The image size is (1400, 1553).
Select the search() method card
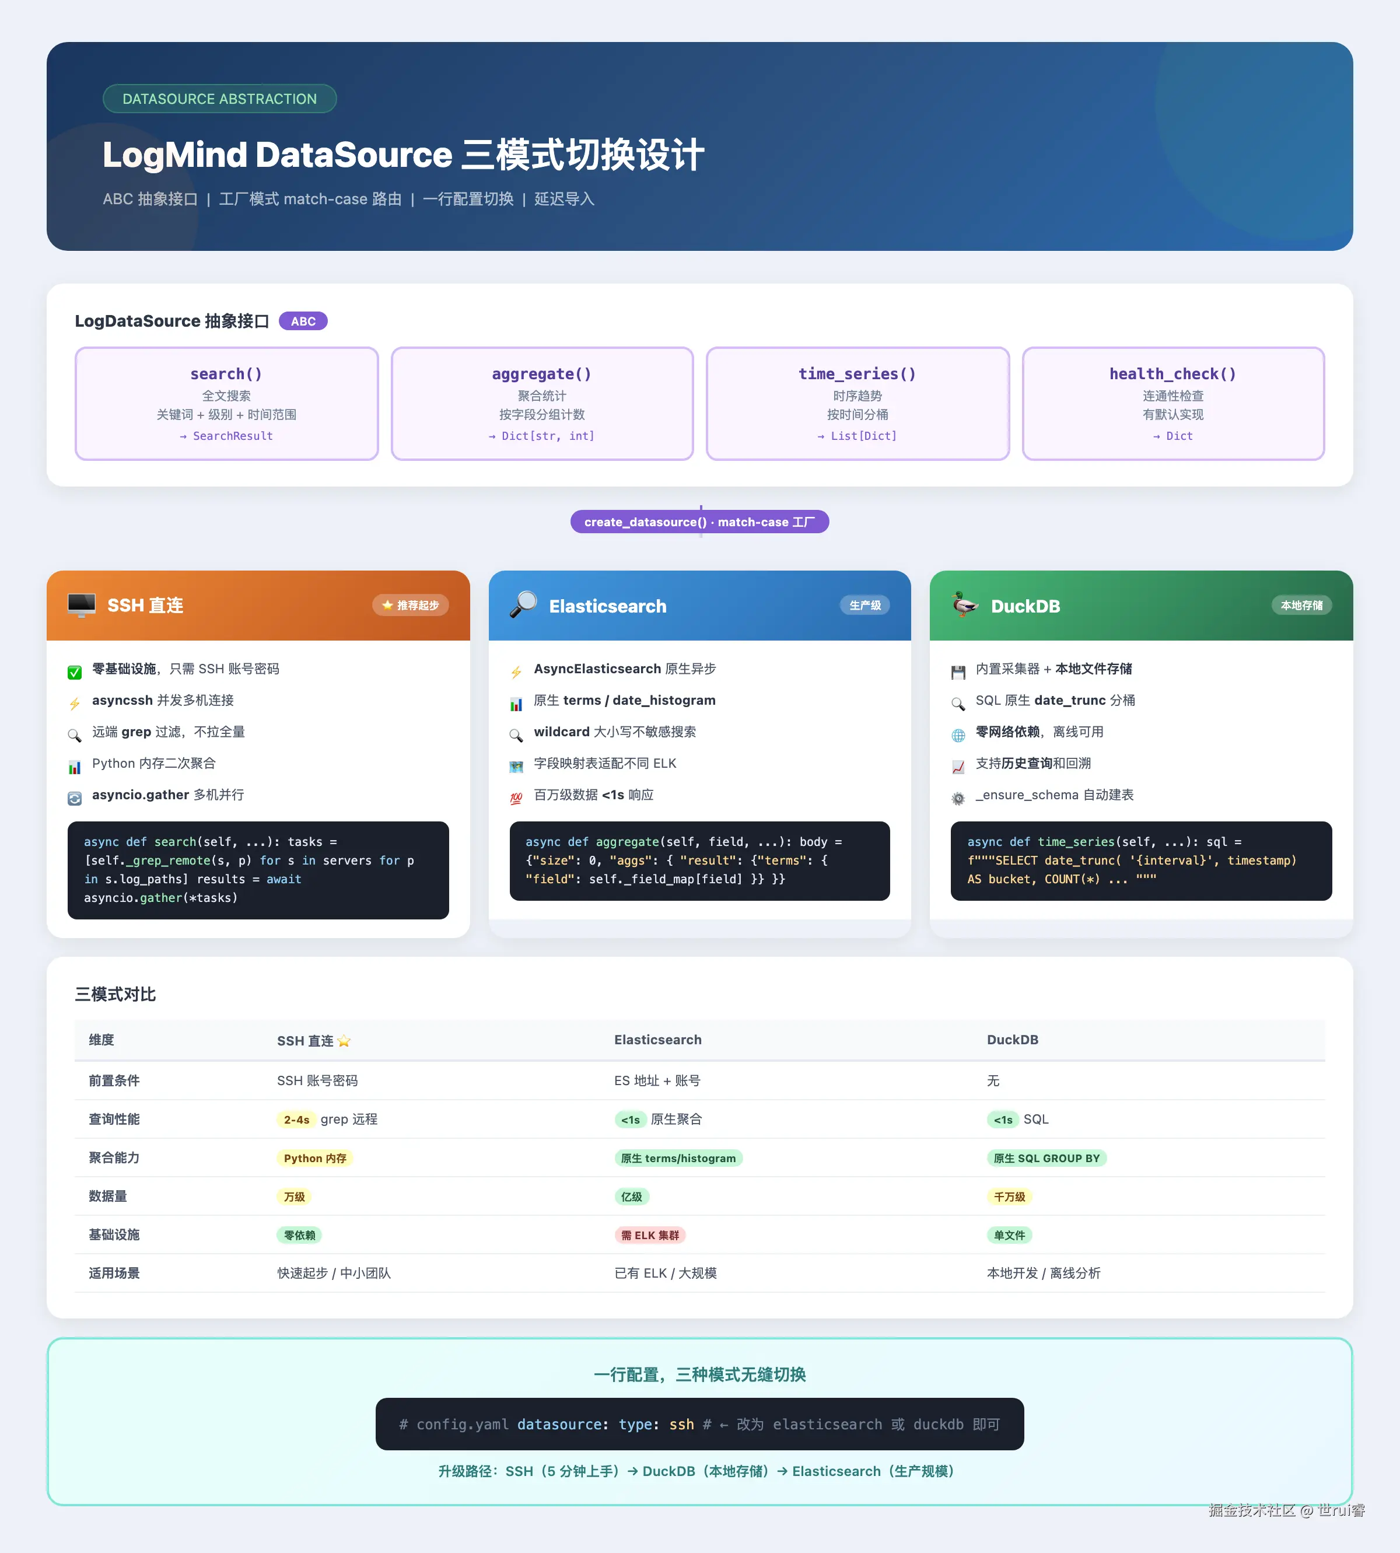(226, 403)
